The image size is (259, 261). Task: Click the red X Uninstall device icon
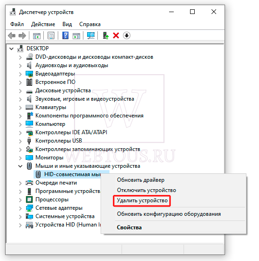pos(116,35)
